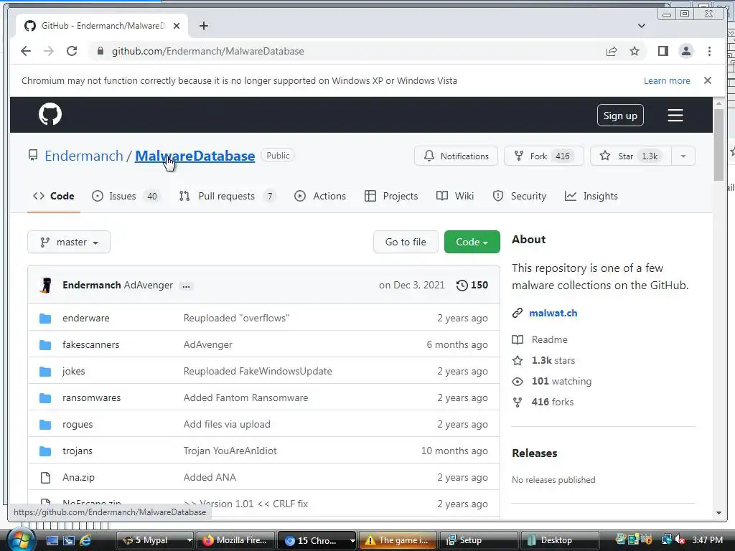The height and width of the screenshot is (551, 735).
Task: Close the GitHub browser tab
Action: tap(177, 26)
